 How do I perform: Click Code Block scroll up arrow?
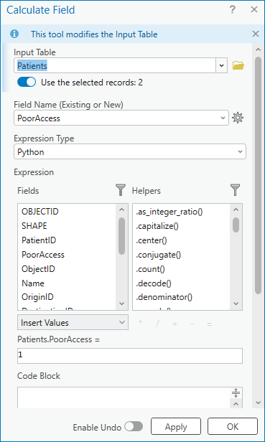[x=236, y=404]
